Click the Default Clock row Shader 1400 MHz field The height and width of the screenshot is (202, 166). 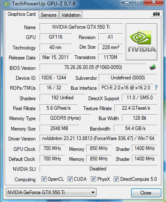144,159
